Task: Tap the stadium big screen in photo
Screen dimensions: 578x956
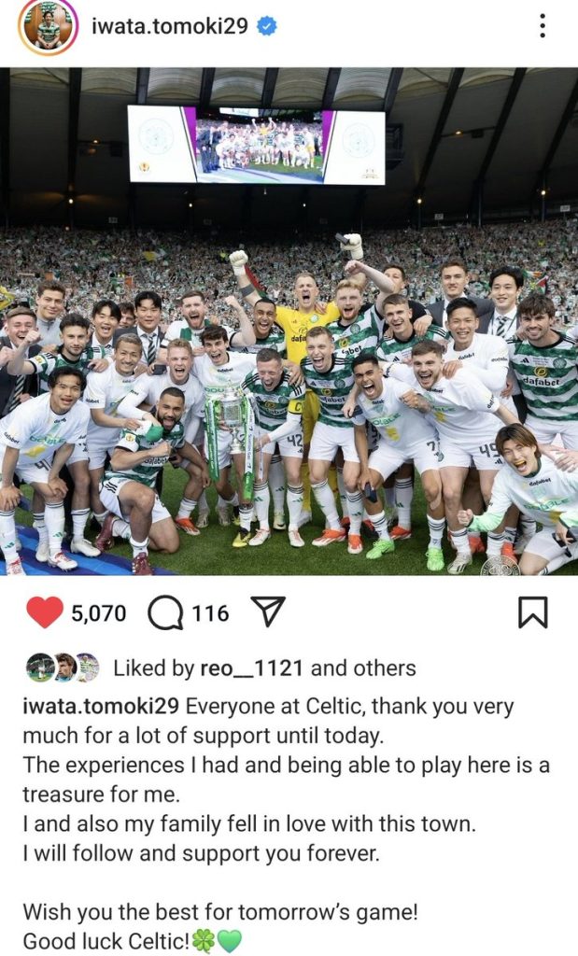Action: [257, 145]
